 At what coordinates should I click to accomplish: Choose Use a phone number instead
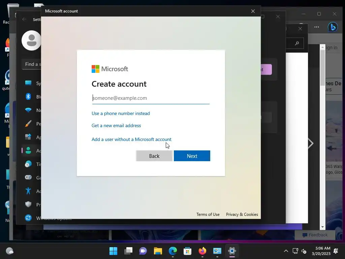tap(121, 113)
